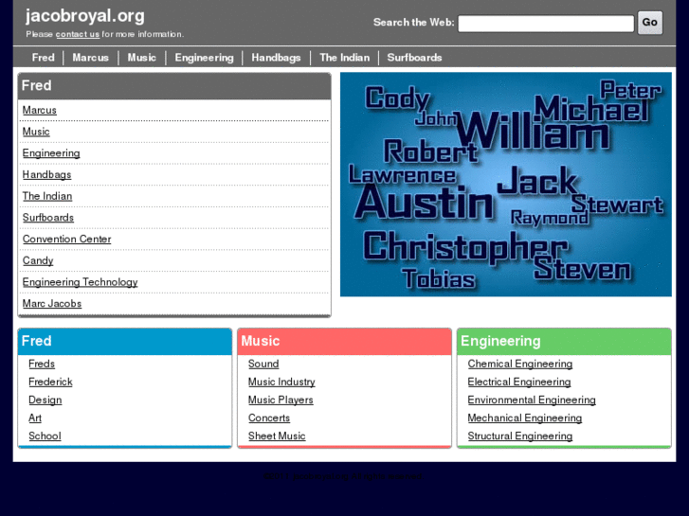Click the blue Fred panel header
Screen dimensions: 689x516
coord(125,341)
